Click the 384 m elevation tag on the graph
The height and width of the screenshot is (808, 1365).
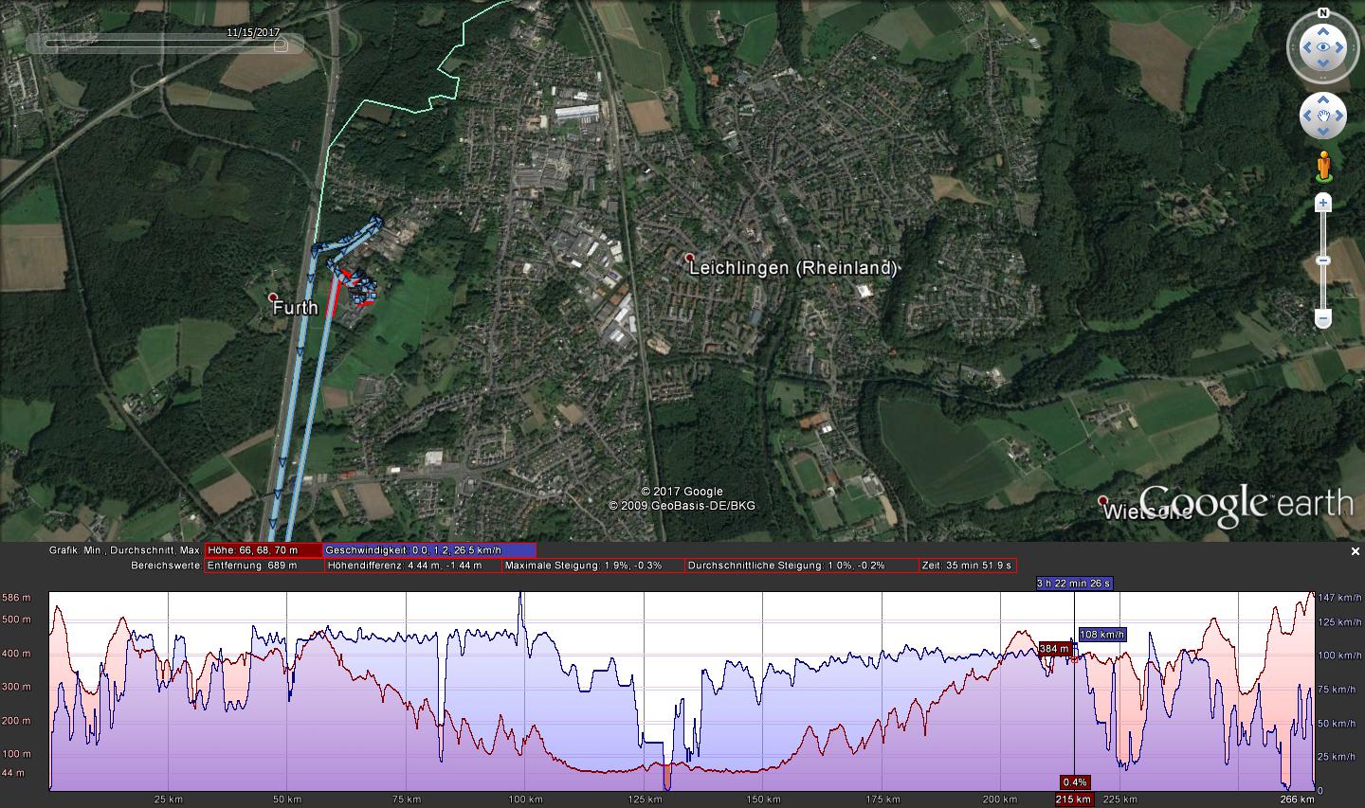click(x=1054, y=649)
